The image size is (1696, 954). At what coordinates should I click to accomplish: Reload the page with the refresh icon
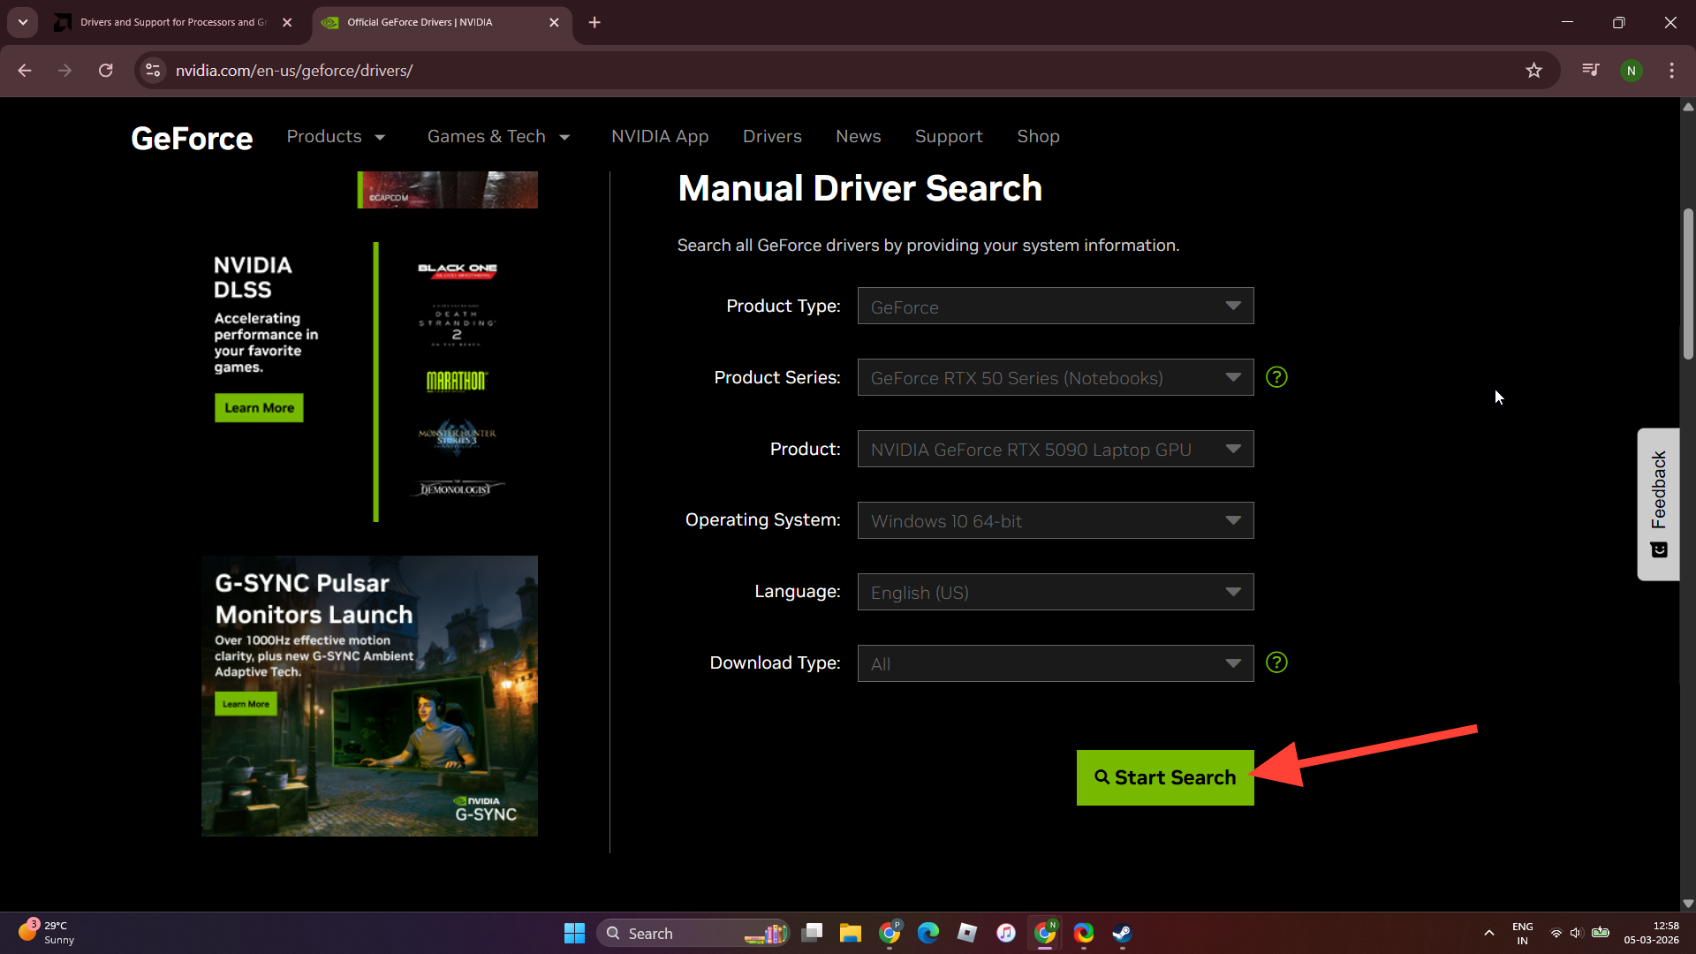tap(106, 71)
